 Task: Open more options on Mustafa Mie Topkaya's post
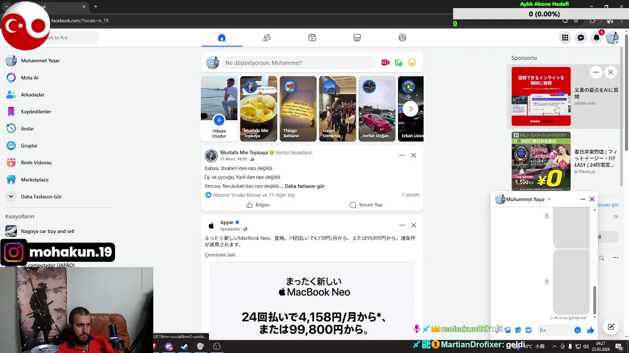(x=402, y=155)
